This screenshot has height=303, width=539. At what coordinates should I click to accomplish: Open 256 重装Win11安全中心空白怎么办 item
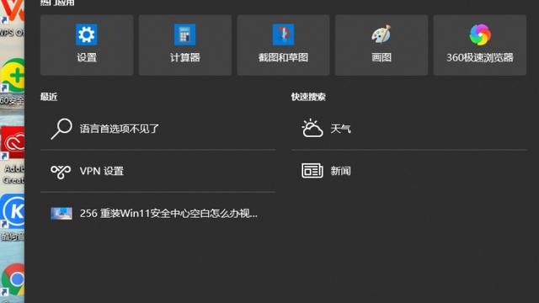click(158, 213)
